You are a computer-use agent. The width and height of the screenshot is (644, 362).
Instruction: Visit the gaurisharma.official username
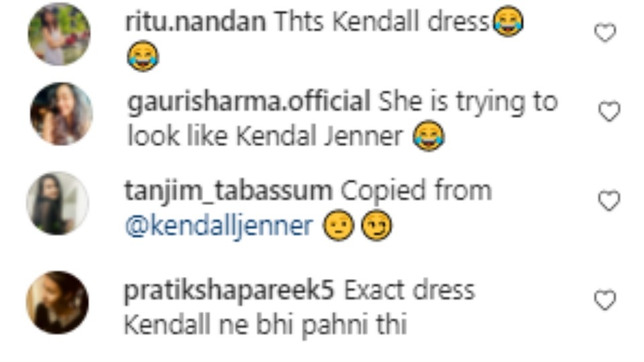coord(249,103)
